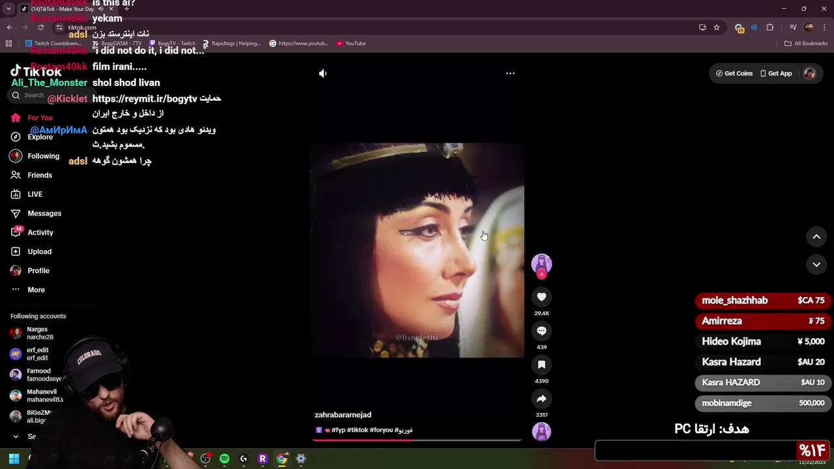Image resolution: width=834 pixels, height=469 pixels.
Task: Open the Chrome extensions puzzle icon
Action: coord(770,27)
